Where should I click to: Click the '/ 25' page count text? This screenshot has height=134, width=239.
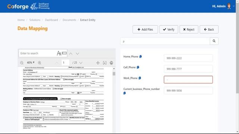point(75,63)
